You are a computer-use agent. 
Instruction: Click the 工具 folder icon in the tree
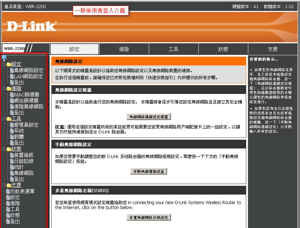point(9,119)
